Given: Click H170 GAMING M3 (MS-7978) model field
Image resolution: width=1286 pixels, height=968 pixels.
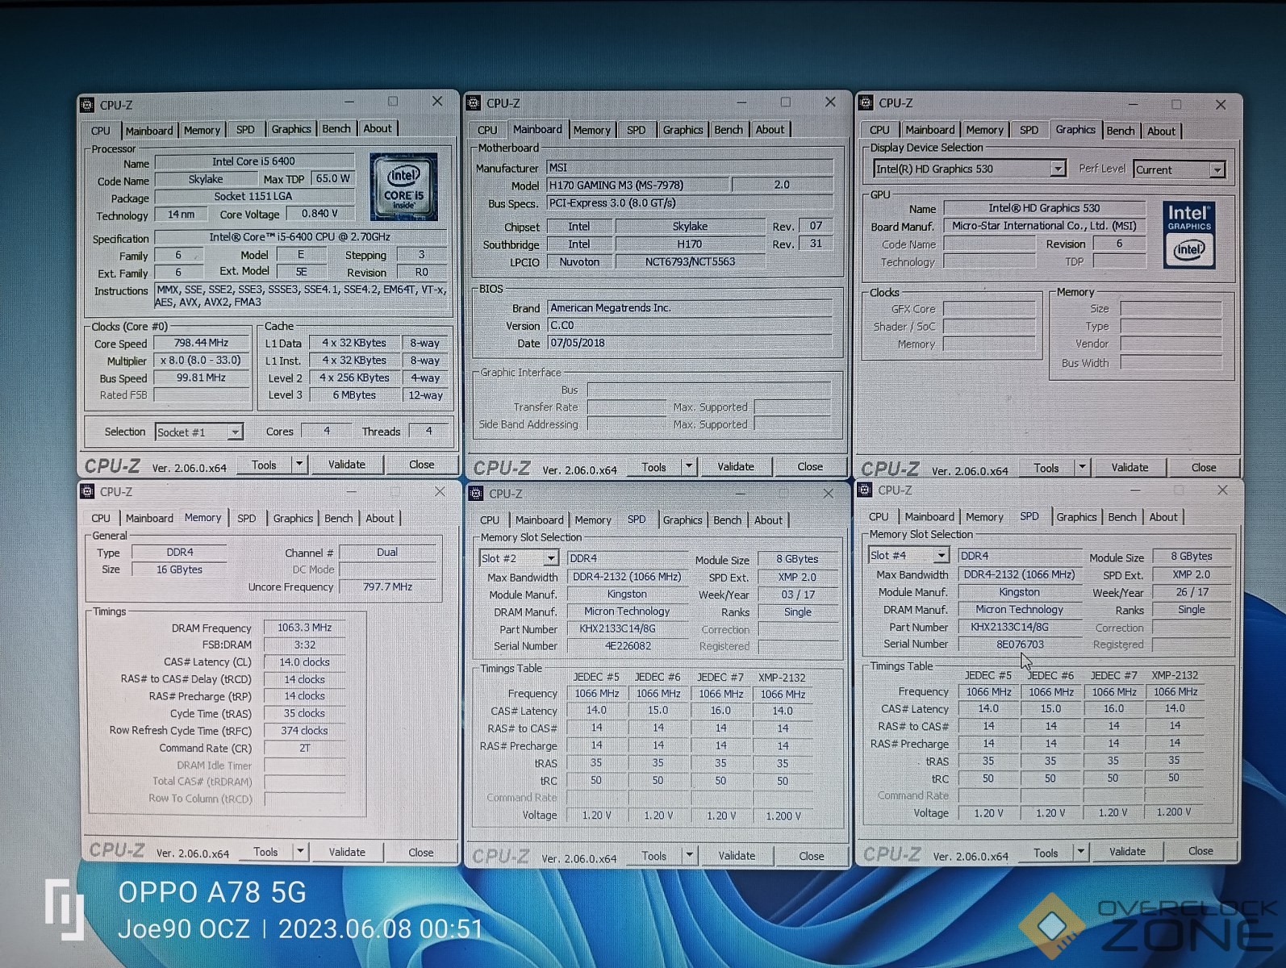Looking at the screenshot, I should click(639, 185).
